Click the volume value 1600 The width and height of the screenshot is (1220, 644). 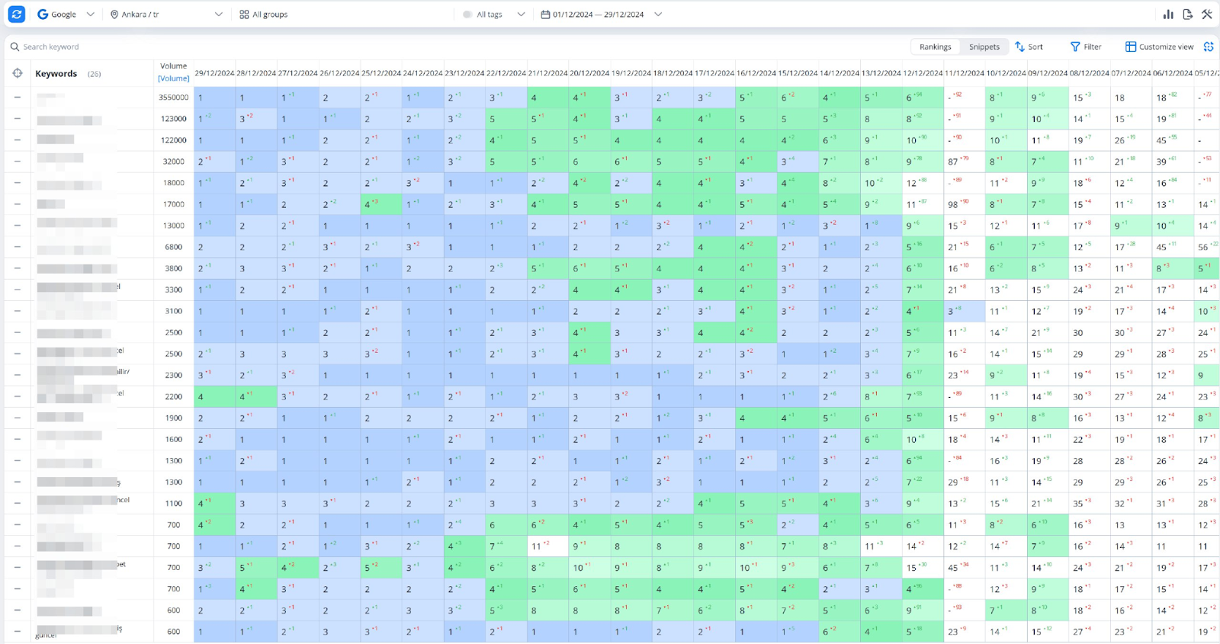coord(174,439)
